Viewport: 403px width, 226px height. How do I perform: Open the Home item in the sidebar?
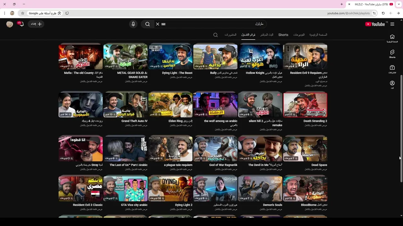click(x=392, y=38)
